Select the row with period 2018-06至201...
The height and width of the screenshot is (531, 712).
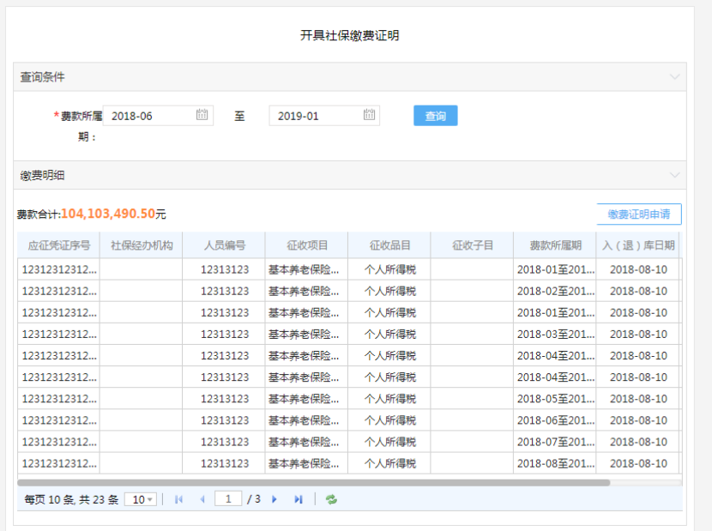[349, 420]
